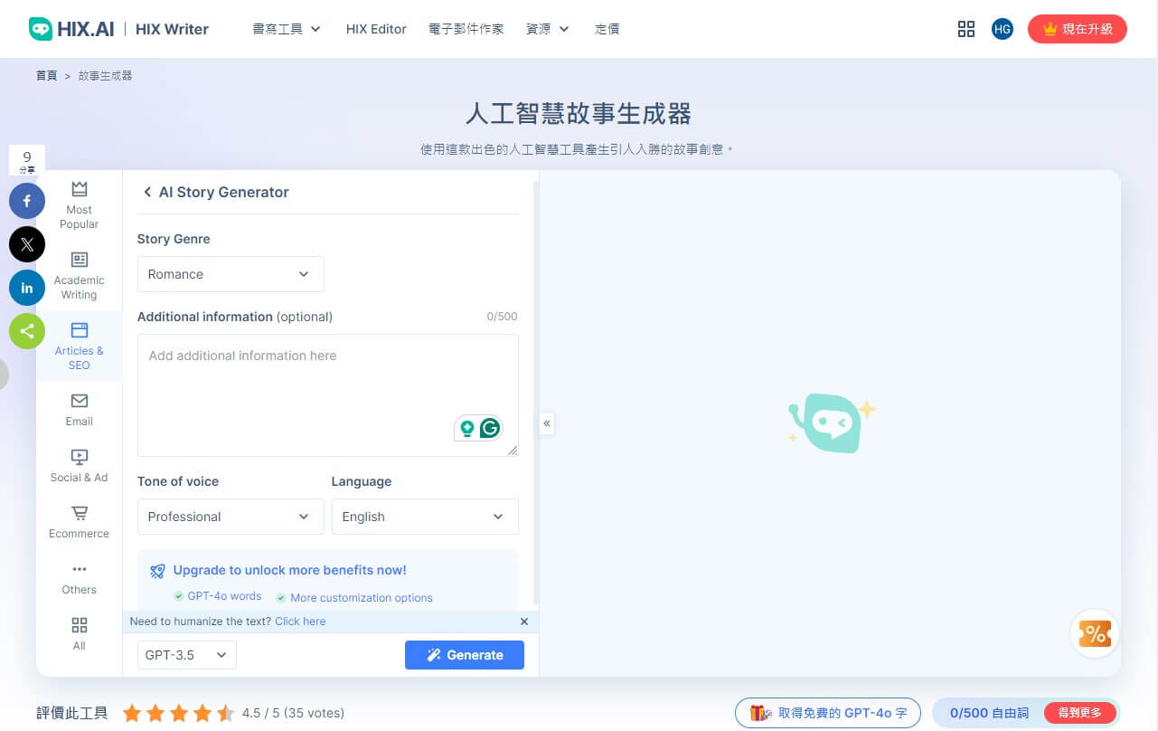Image resolution: width=1158 pixels, height=731 pixels.
Task: Click the third rating star
Action: 179,713
